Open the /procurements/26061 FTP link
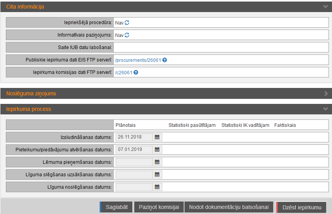 [x=138, y=60]
